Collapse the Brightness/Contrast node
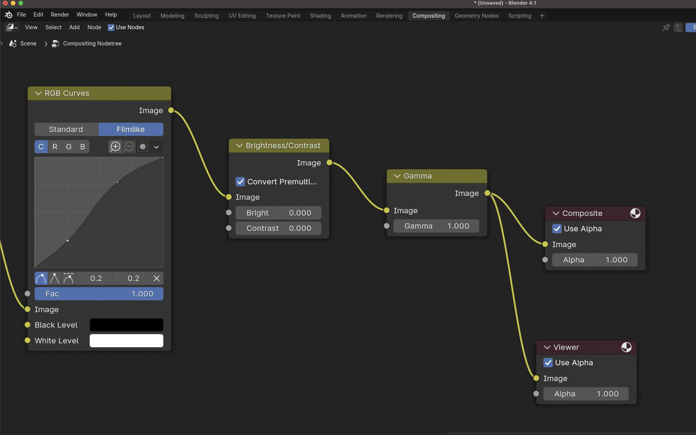The image size is (696, 435). pos(239,146)
